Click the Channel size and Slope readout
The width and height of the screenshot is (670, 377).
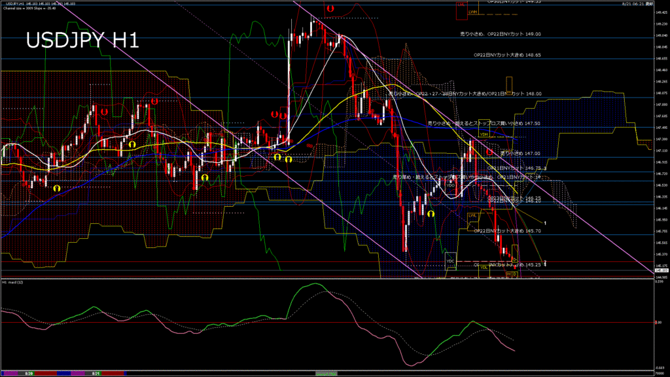pos(29,8)
